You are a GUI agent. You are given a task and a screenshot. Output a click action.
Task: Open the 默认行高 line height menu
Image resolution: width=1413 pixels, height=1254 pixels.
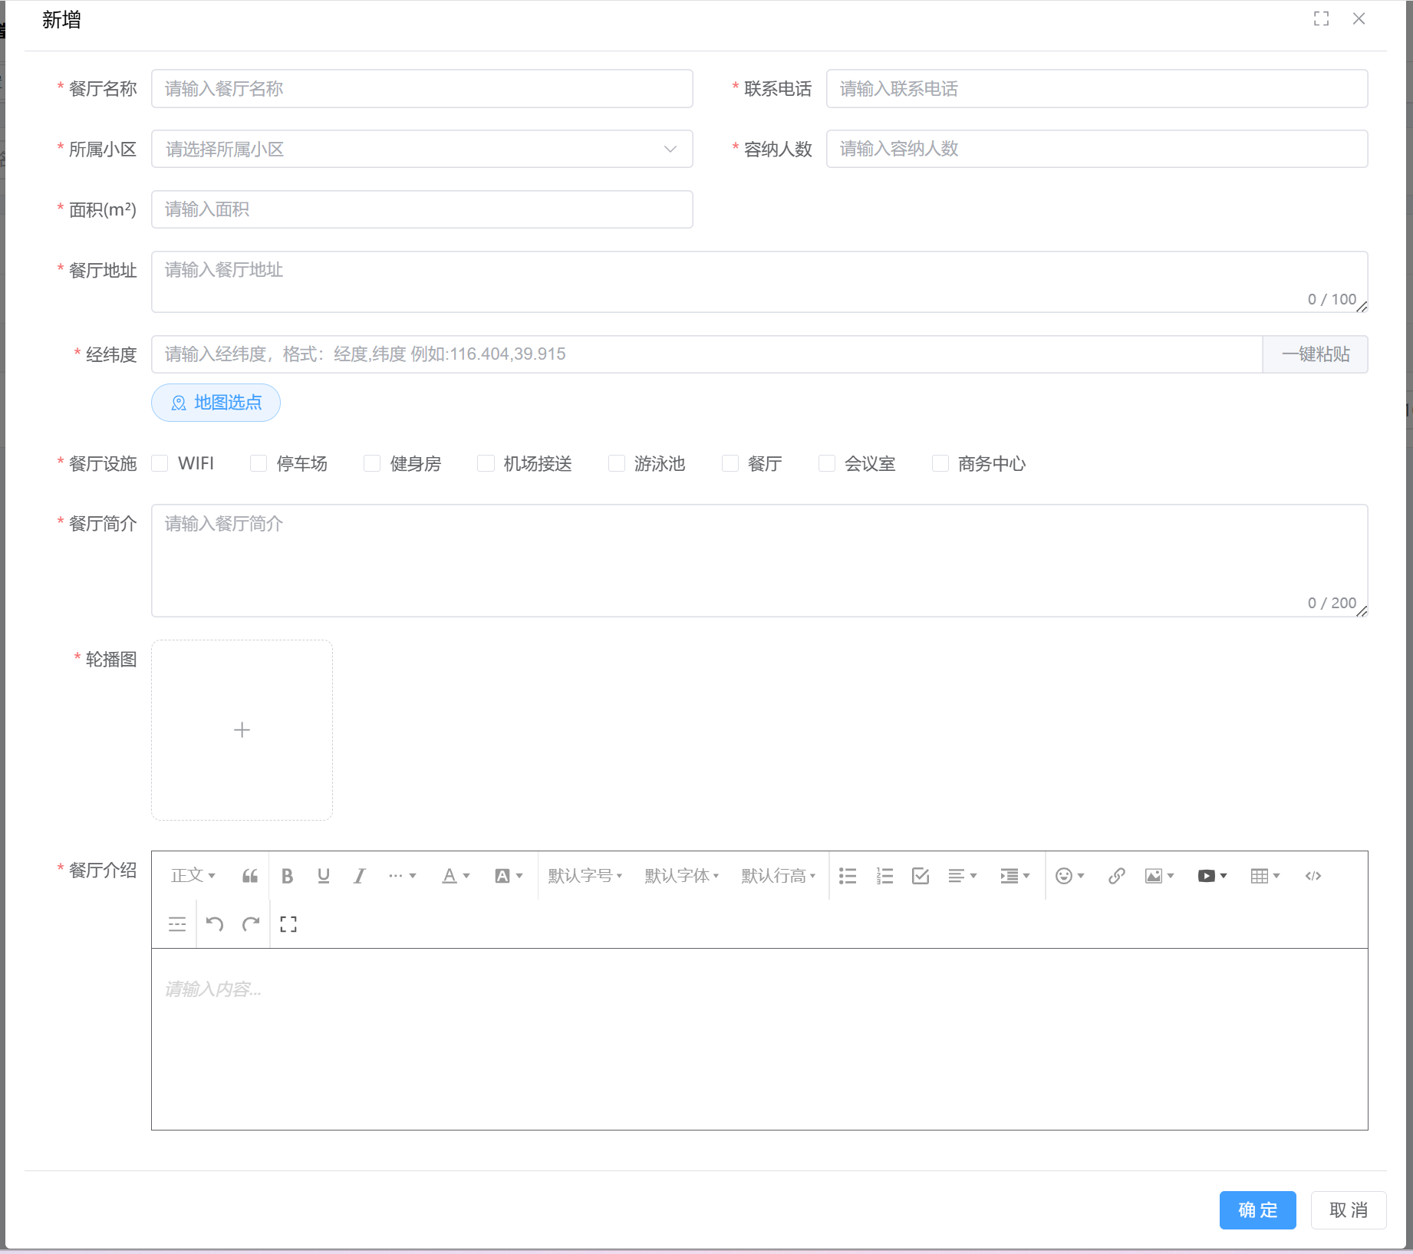tap(778, 876)
